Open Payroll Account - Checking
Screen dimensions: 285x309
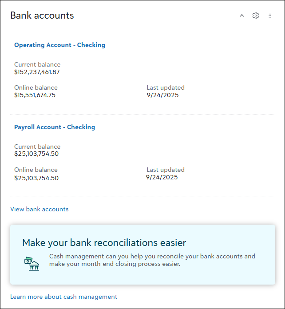pos(55,127)
